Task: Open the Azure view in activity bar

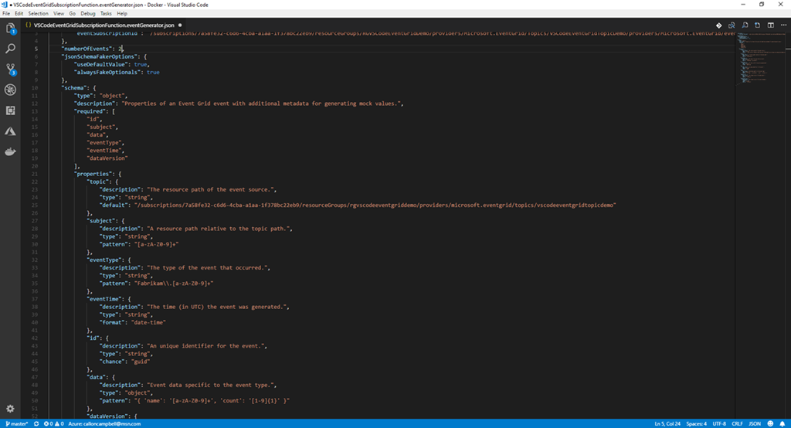Action: click(x=11, y=131)
